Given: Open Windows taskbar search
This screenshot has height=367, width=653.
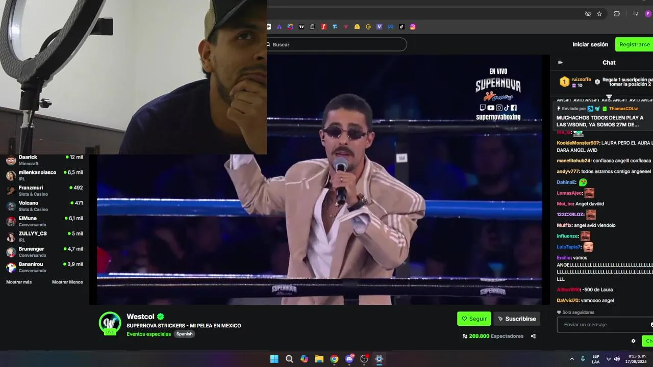Looking at the screenshot, I should pyautogui.click(x=289, y=359).
